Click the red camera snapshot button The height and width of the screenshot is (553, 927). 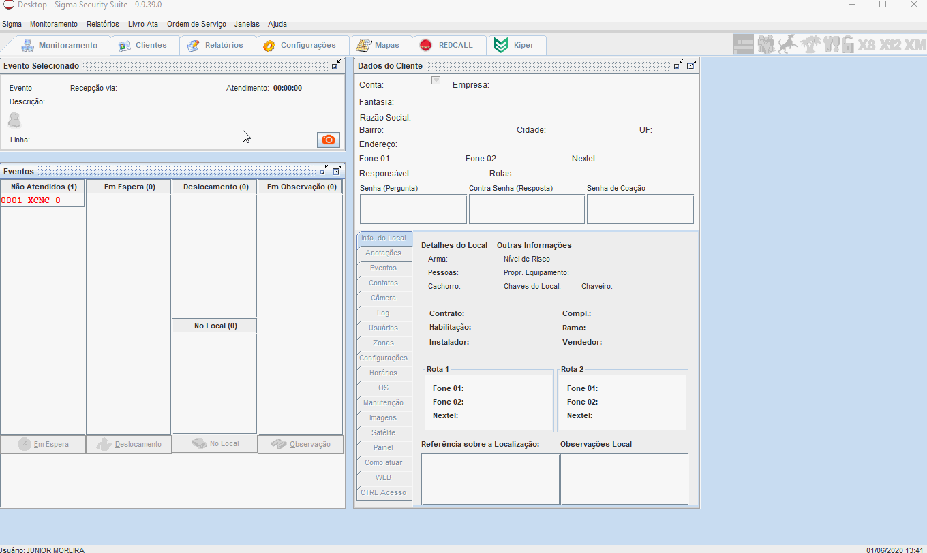[329, 140]
